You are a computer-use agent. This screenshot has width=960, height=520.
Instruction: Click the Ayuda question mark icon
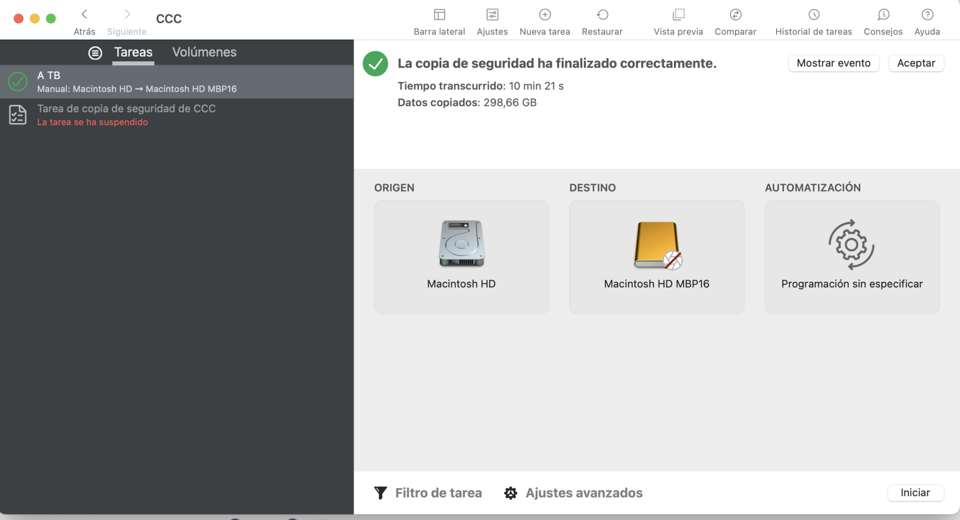point(927,15)
